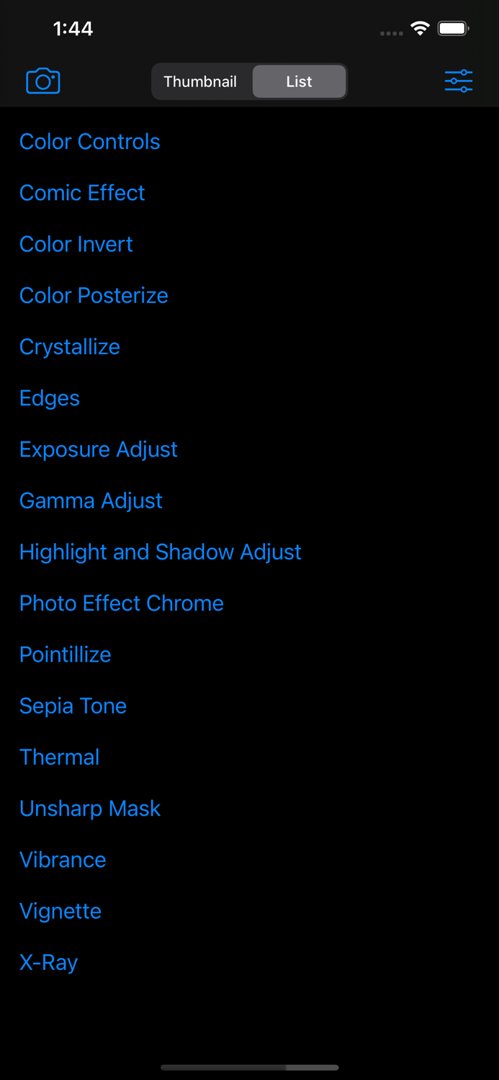Apply the Crystallize effect
The height and width of the screenshot is (1080, 499).
[69, 347]
